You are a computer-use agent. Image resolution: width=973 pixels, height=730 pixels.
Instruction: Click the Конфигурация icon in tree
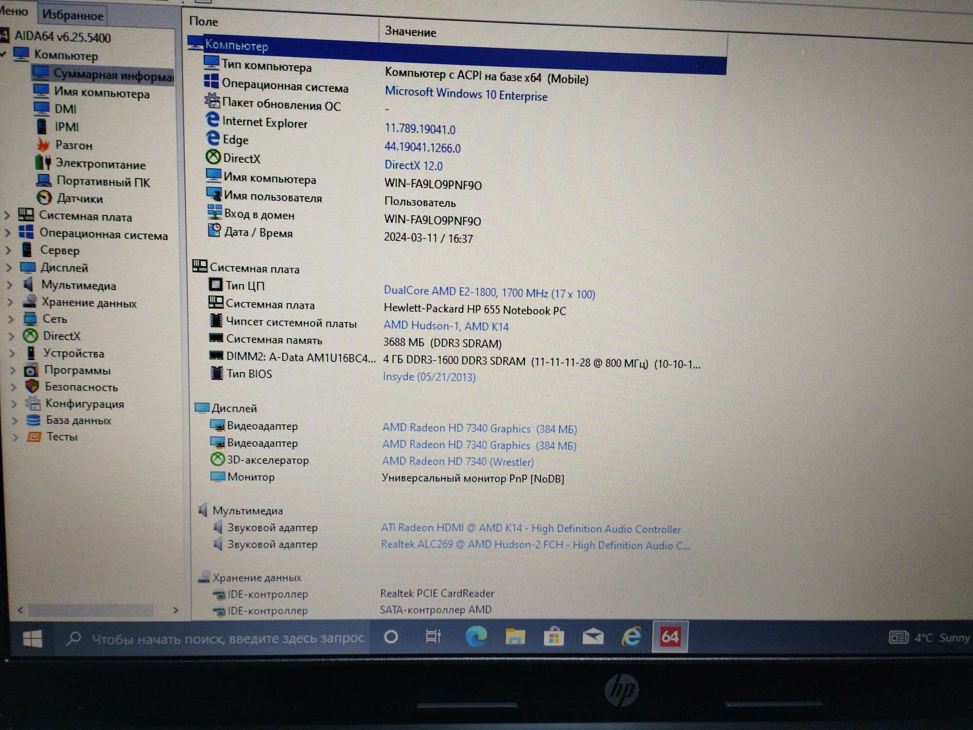[x=33, y=404]
